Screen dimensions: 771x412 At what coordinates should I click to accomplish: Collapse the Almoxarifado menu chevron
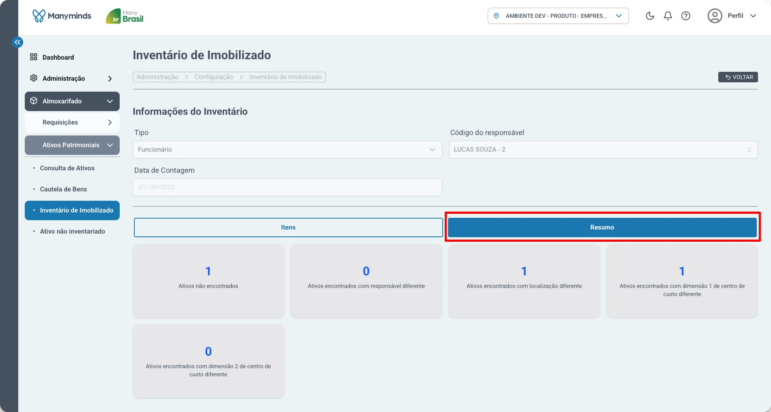[x=110, y=101]
